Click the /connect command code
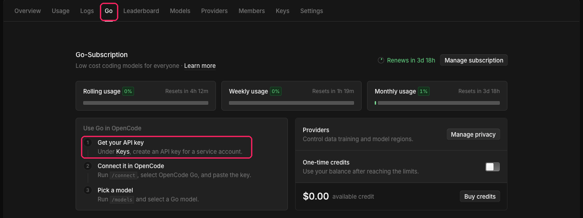The height and width of the screenshot is (218, 583). [x=123, y=175]
